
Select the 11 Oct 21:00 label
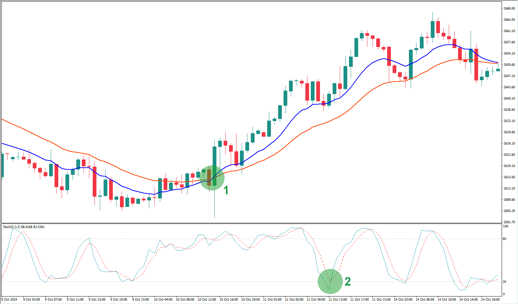pyautogui.click(x=381, y=300)
